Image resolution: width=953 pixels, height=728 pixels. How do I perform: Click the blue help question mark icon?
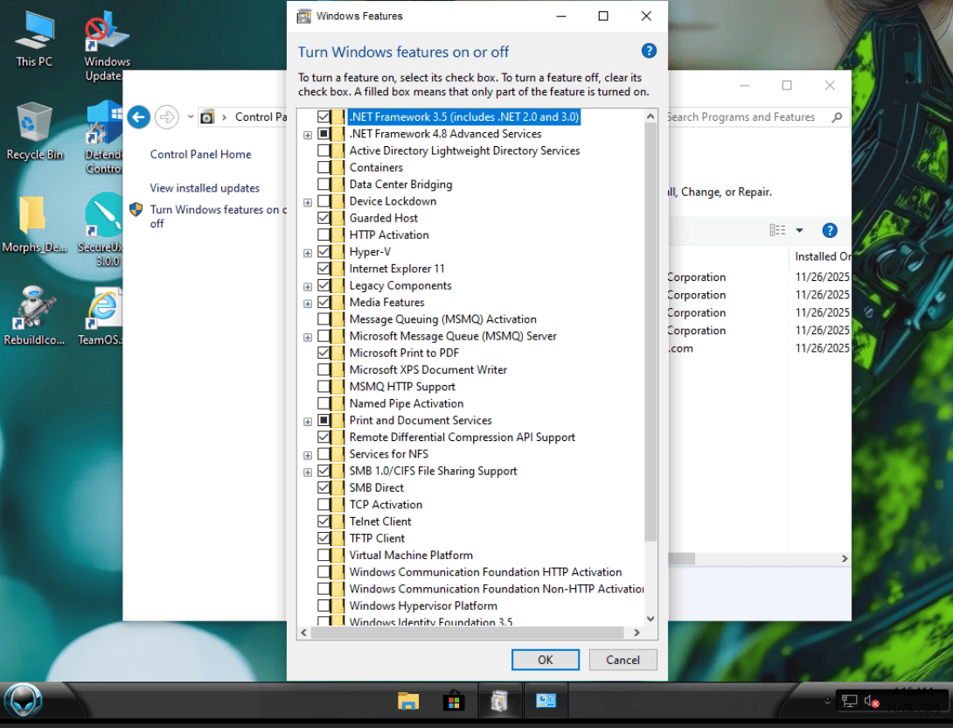coord(649,51)
